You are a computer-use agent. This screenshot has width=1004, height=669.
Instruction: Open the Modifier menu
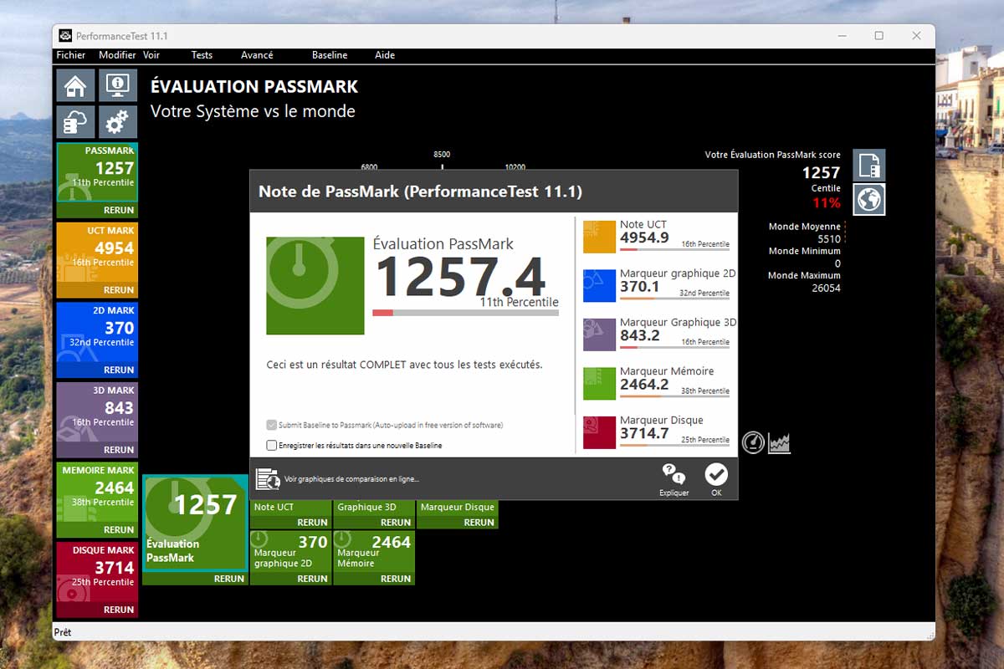click(x=117, y=55)
